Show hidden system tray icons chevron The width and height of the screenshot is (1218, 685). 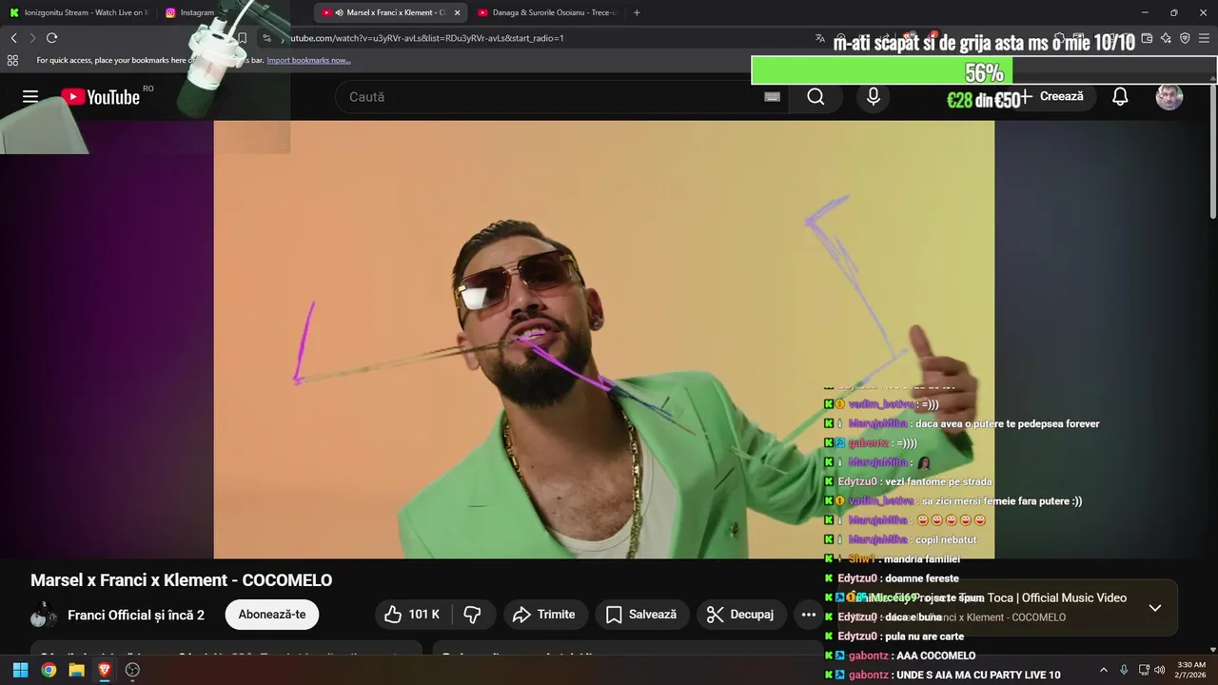[x=1104, y=670]
